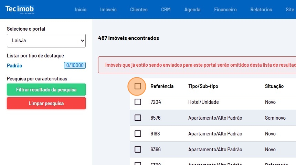Open the Relatórios menu

coord(261,10)
